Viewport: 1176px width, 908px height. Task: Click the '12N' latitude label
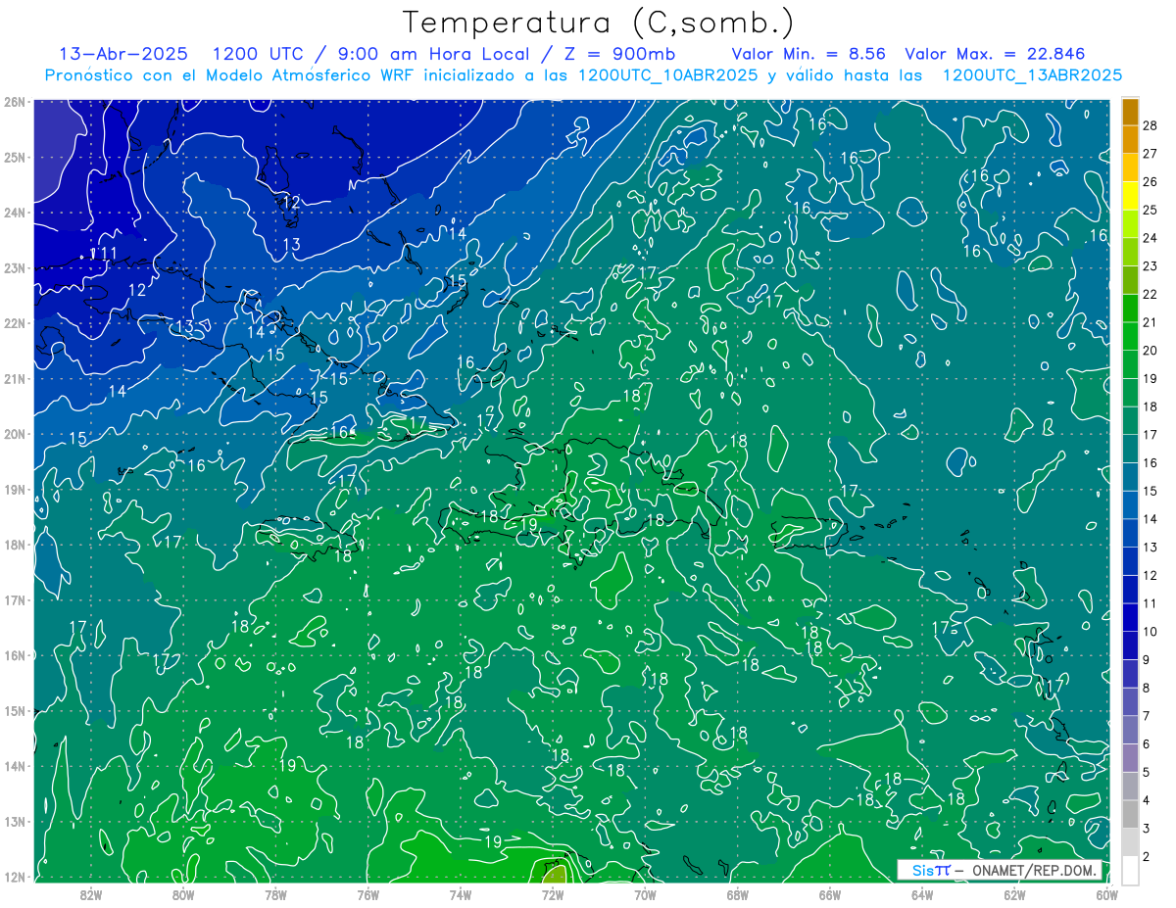14,877
